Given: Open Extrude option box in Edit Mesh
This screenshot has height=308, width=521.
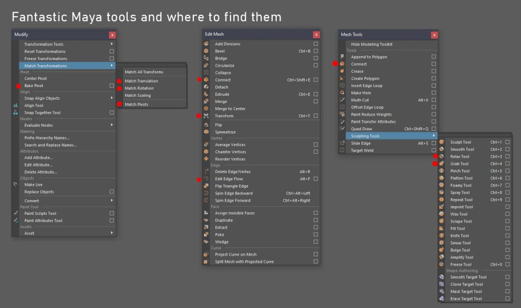Looking at the screenshot, I should pyautogui.click(x=315, y=94).
